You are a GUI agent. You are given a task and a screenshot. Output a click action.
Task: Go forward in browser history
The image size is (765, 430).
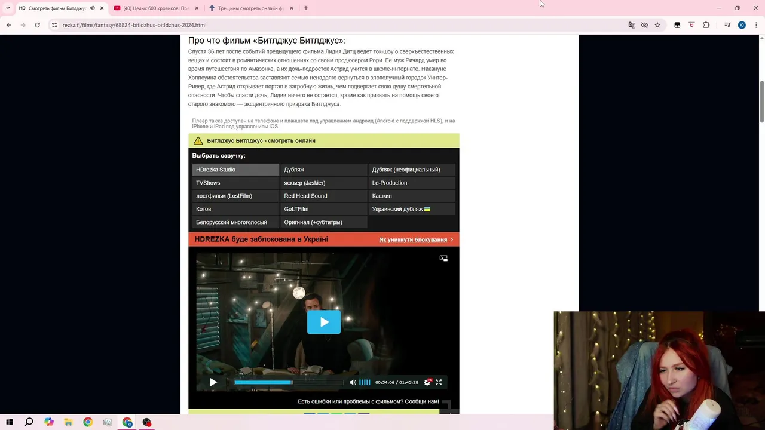click(x=23, y=25)
